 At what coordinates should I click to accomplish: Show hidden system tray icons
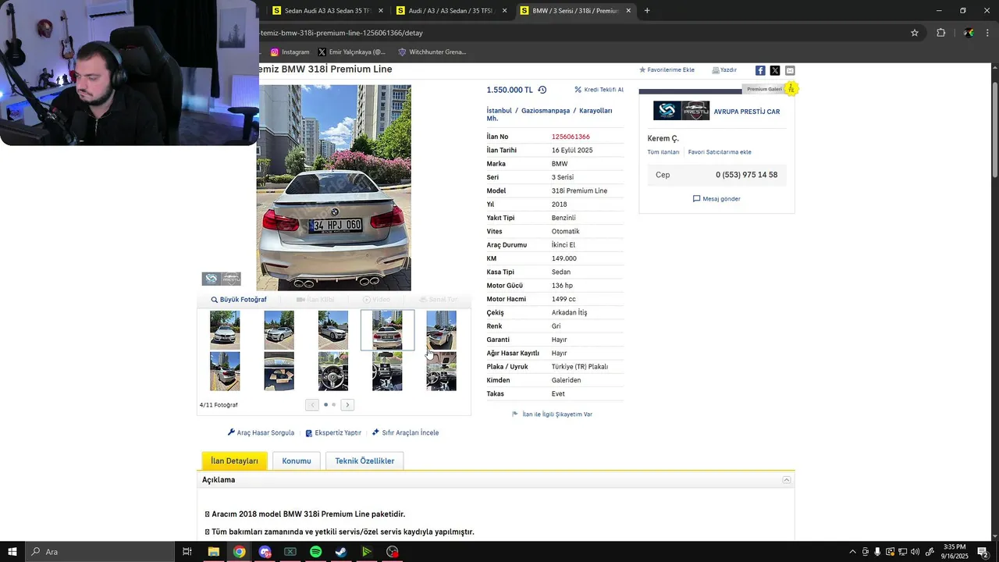(x=852, y=552)
